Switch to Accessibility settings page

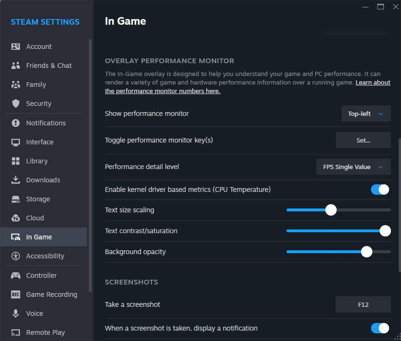45,256
